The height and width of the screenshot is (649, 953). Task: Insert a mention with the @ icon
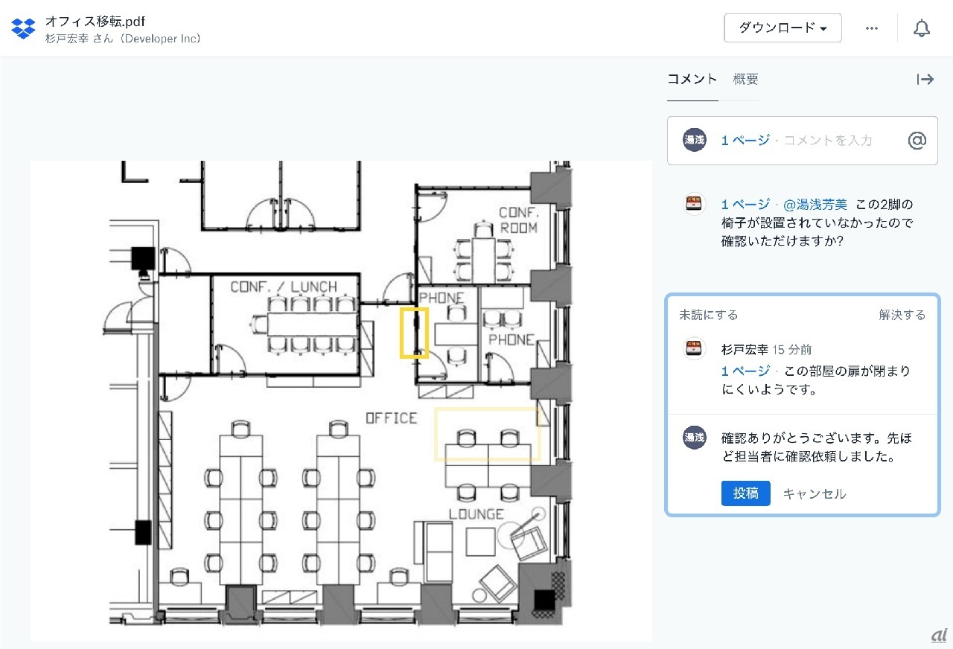(x=917, y=140)
